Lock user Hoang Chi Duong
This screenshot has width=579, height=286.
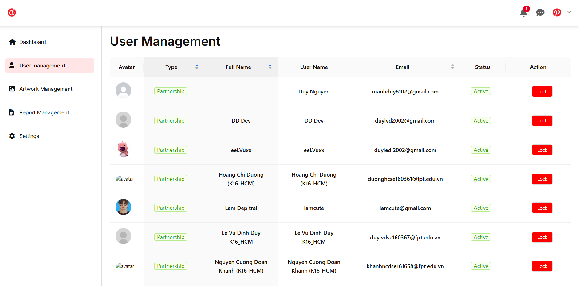[542, 179]
